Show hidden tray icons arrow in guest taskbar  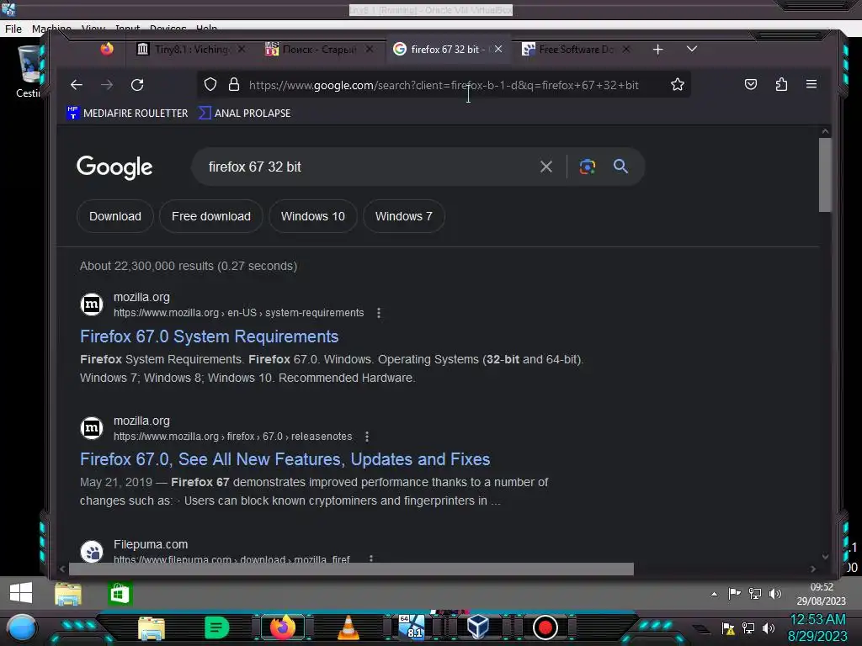pyautogui.click(x=714, y=594)
